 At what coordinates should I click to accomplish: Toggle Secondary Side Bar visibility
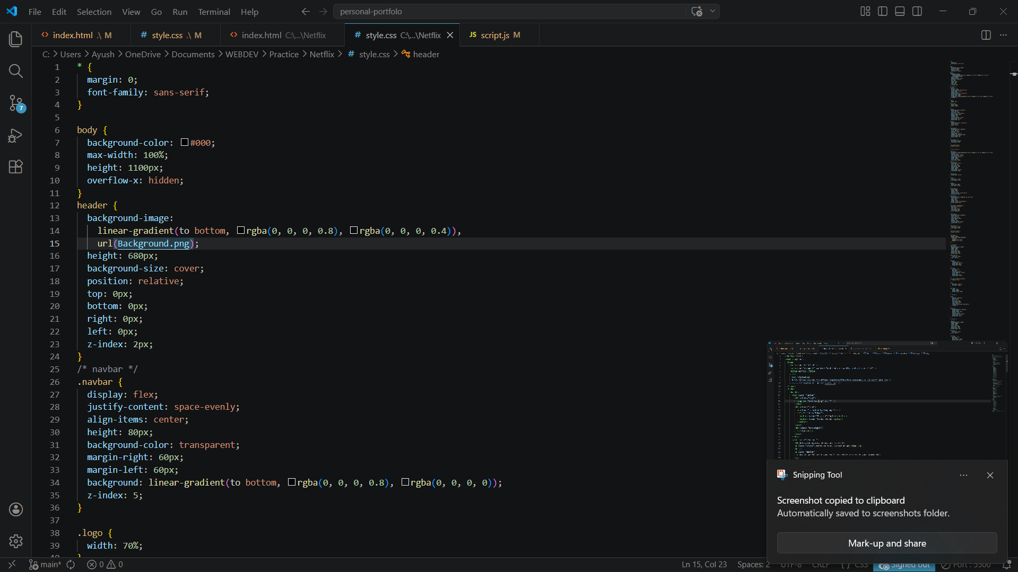pyautogui.click(x=917, y=11)
